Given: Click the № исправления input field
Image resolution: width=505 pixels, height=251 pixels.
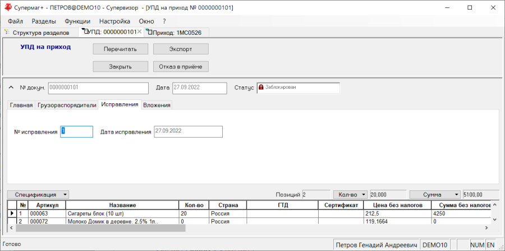Looking at the screenshot, I should [x=77, y=132].
